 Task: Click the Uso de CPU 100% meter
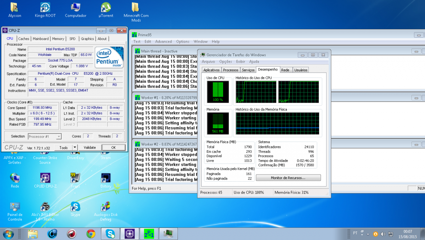(x=218, y=92)
